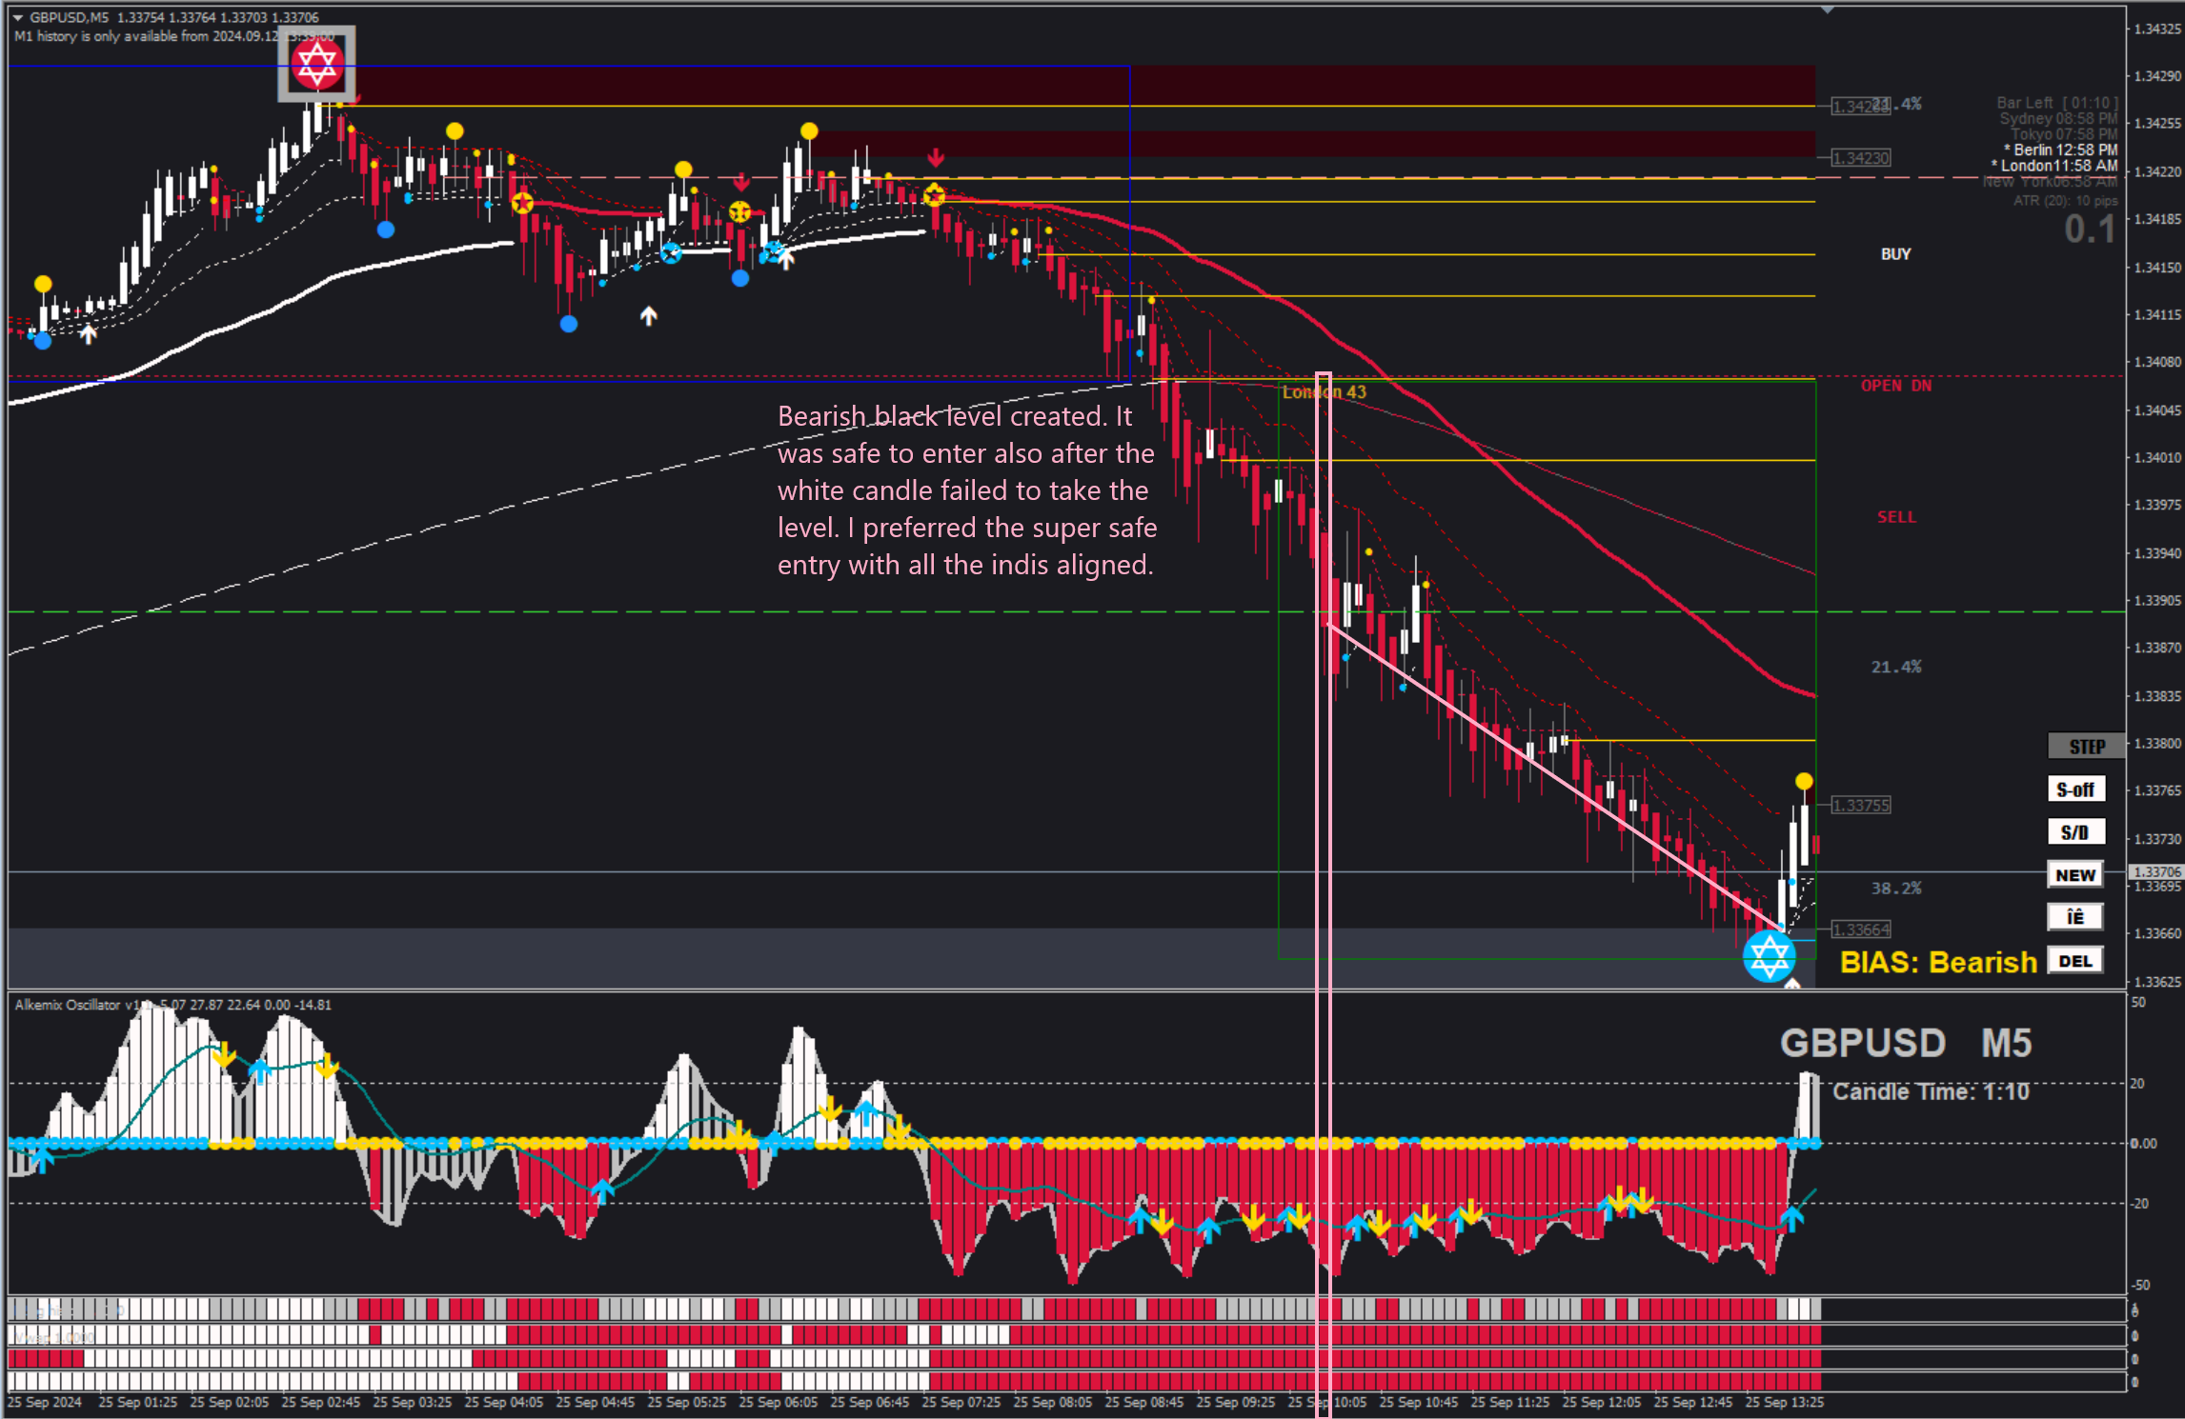Toggle the S/D zones button

[x=2074, y=832]
